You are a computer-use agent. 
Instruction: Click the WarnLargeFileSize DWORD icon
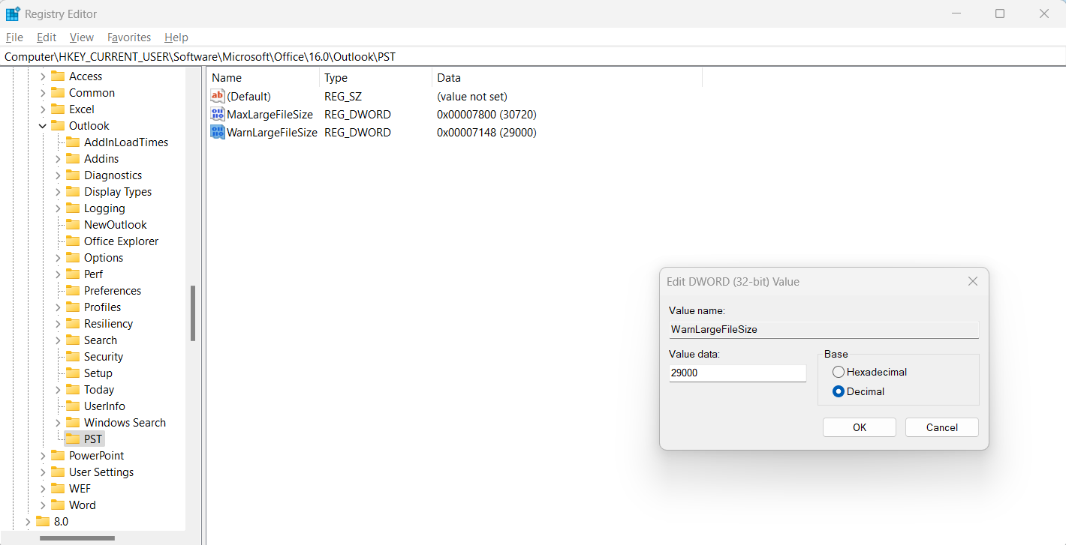[218, 132]
